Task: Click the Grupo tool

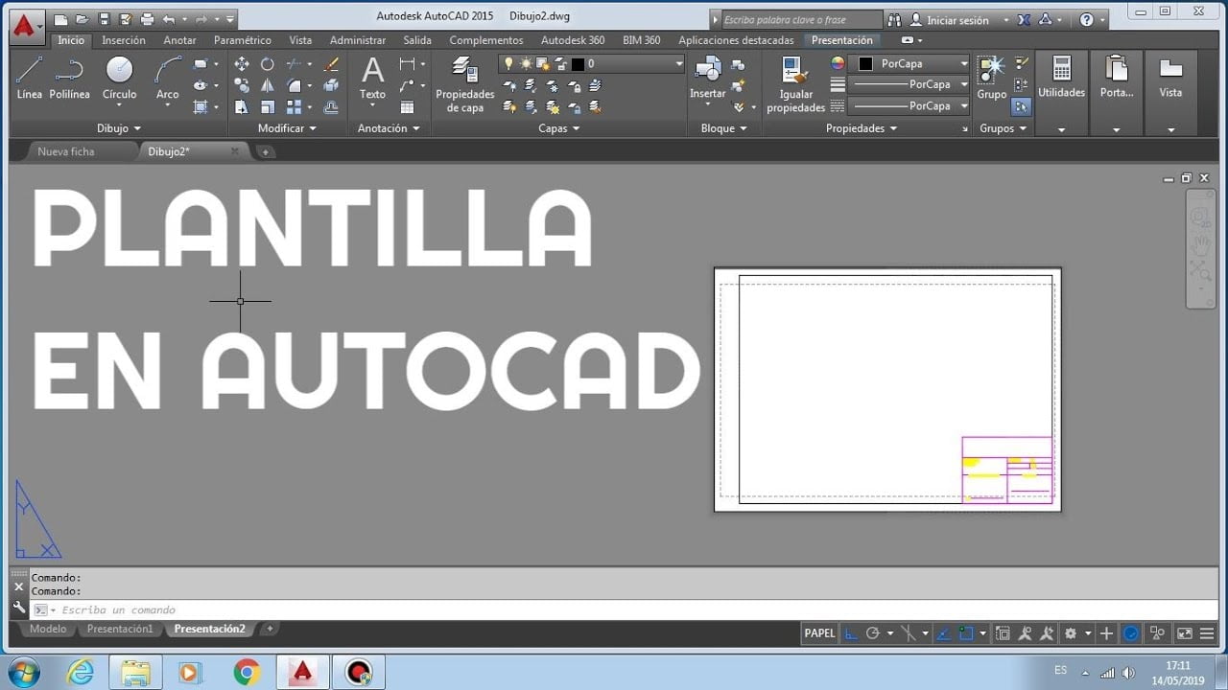Action: tap(991, 79)
